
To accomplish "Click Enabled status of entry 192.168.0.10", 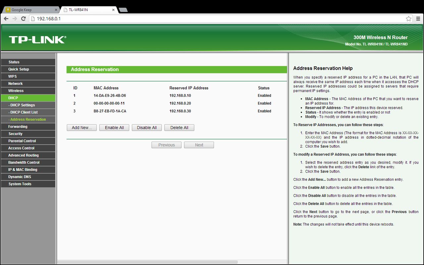I will pos(264,96).
